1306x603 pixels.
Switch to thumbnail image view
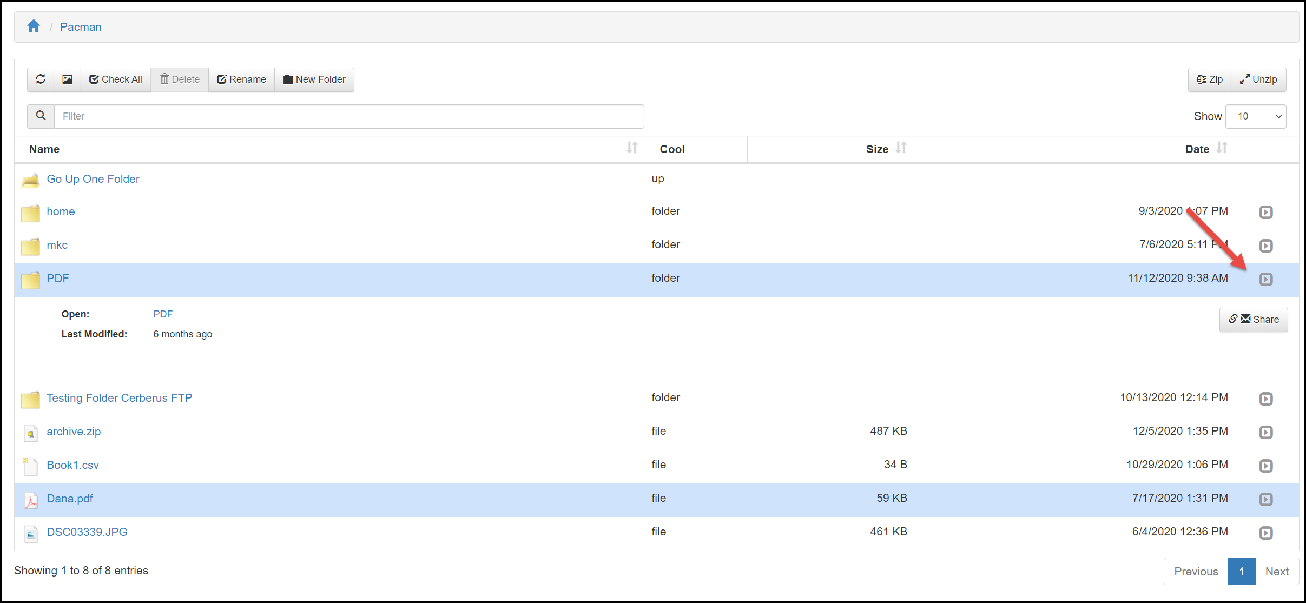[x=67, y=79]
